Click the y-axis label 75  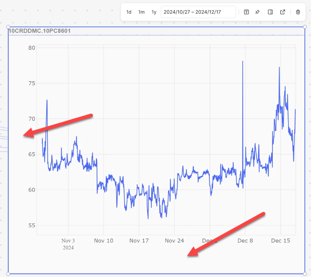(x=32, y=83)
